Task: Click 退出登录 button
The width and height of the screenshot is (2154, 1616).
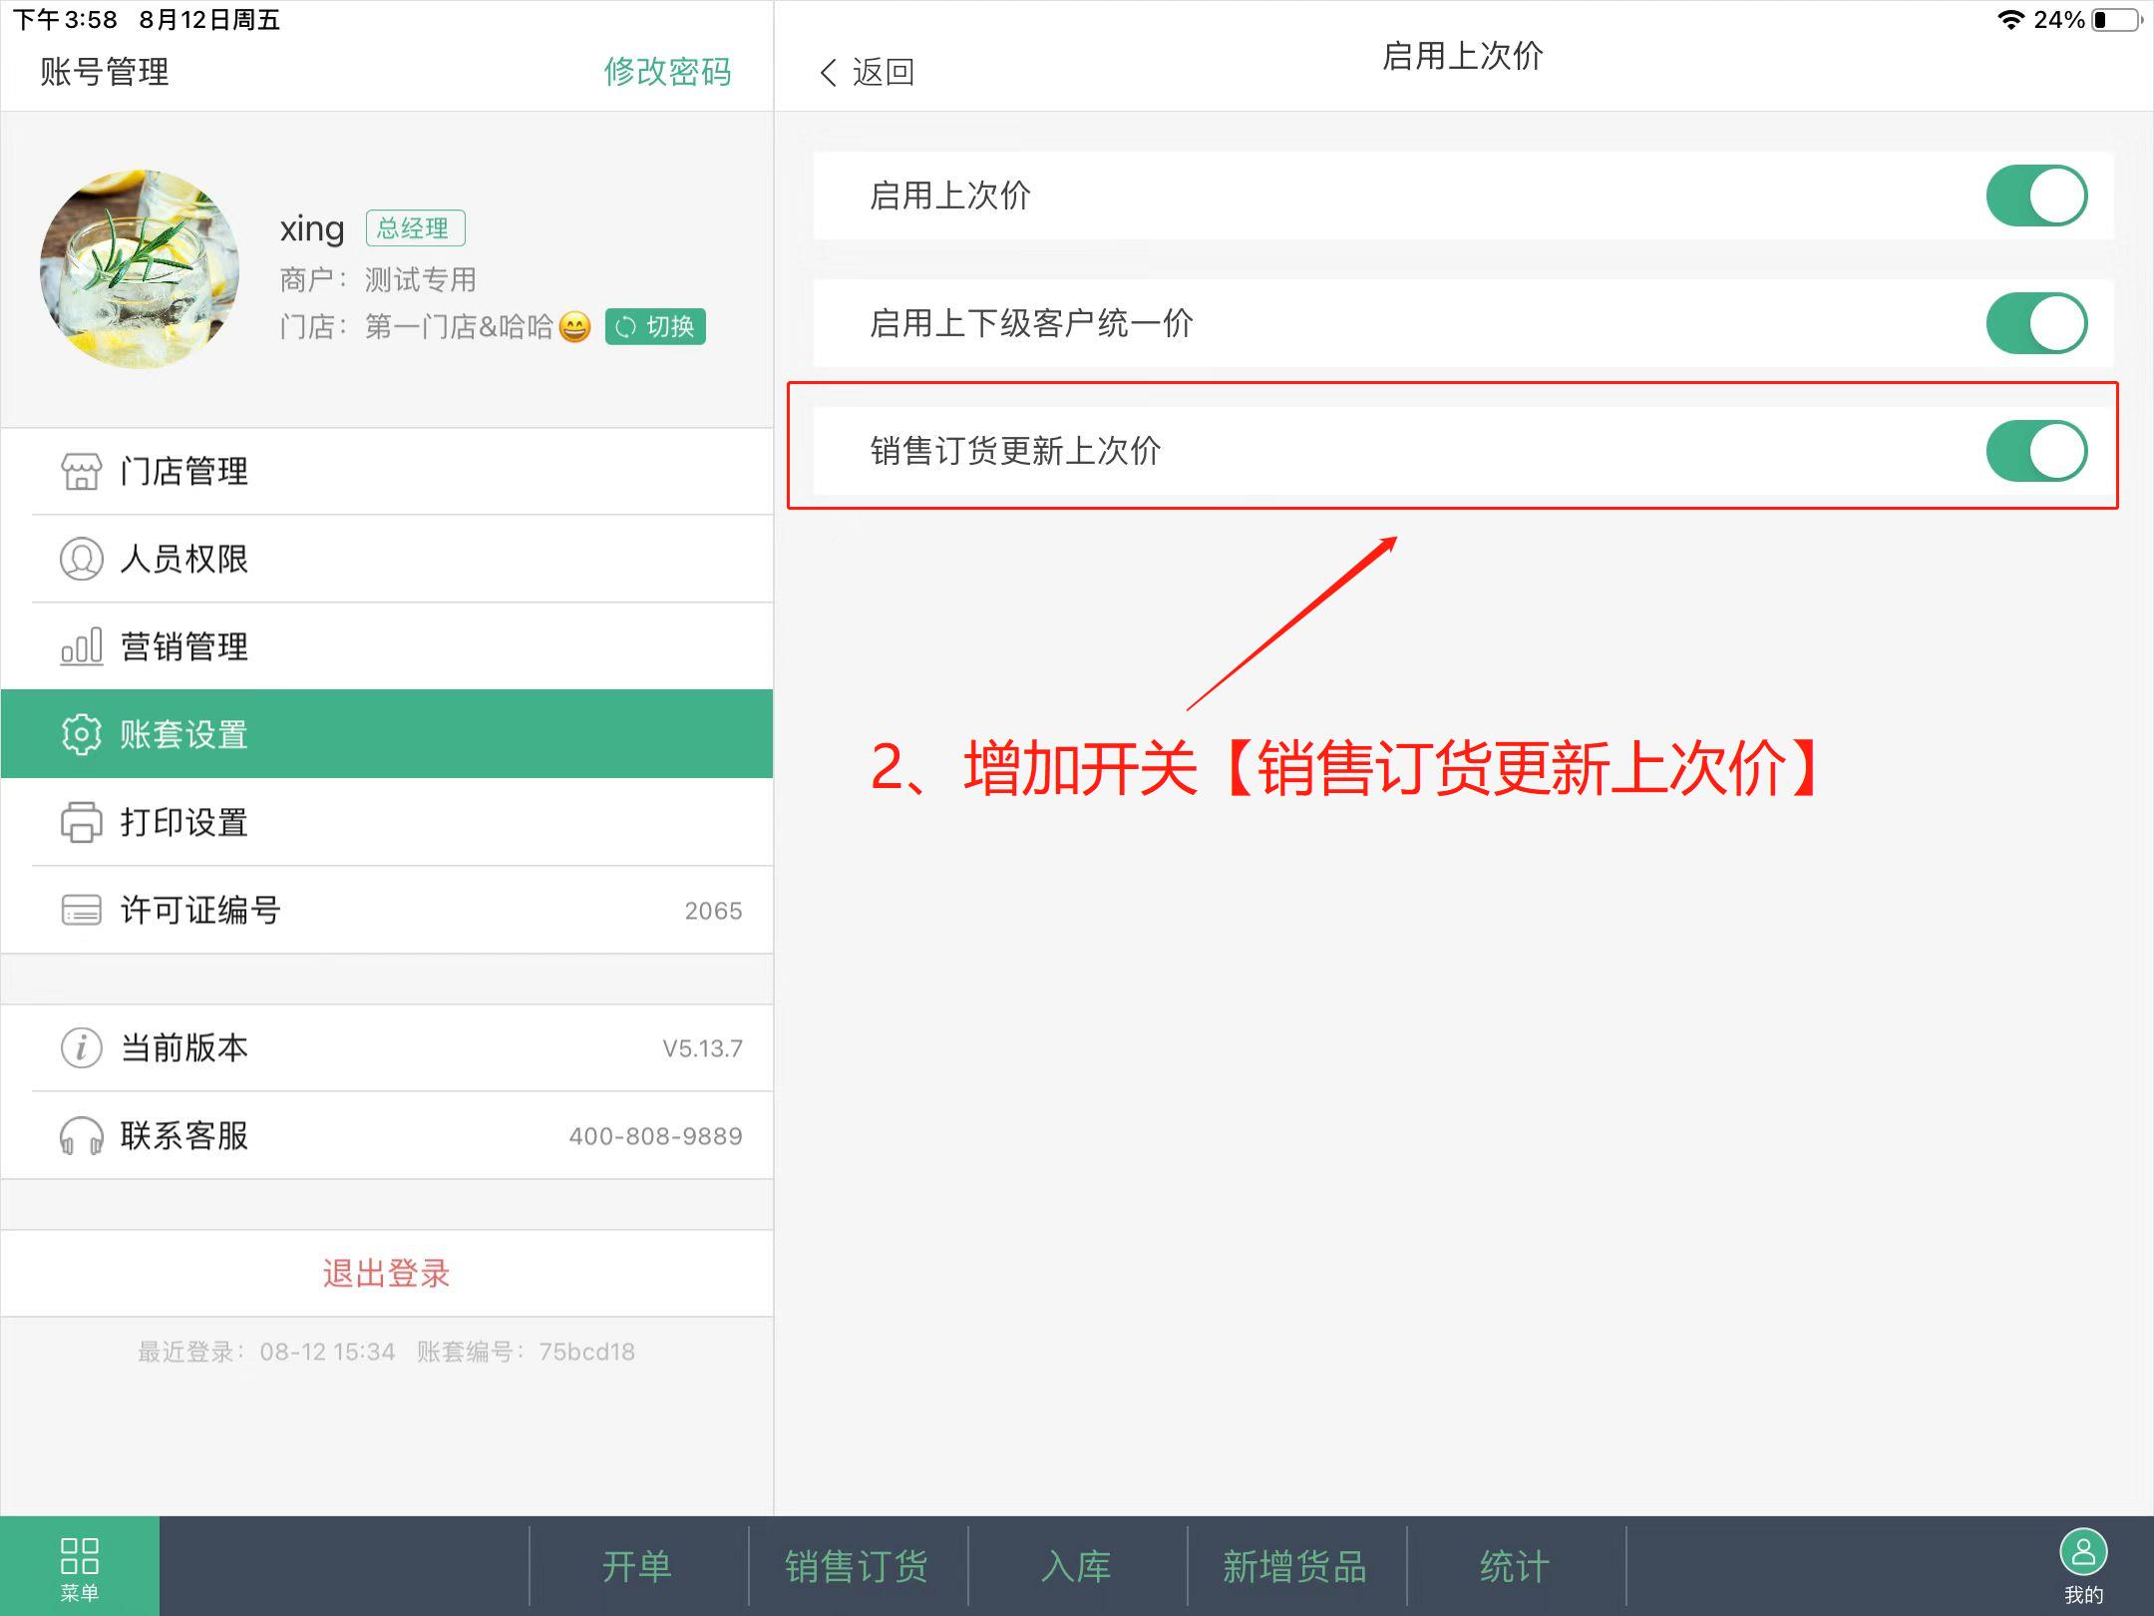Action: click(x=387, y=1274)
